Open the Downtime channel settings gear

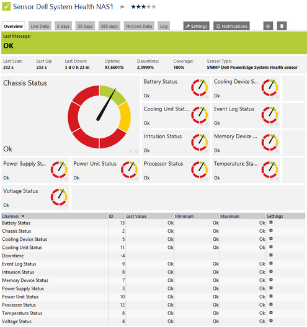[271, 255]
